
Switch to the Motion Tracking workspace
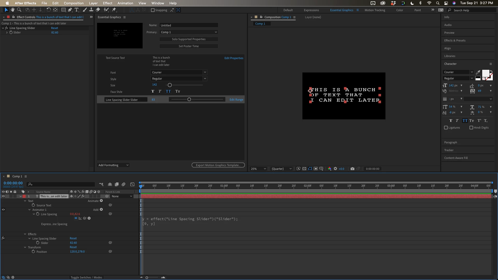pos(375,10)
